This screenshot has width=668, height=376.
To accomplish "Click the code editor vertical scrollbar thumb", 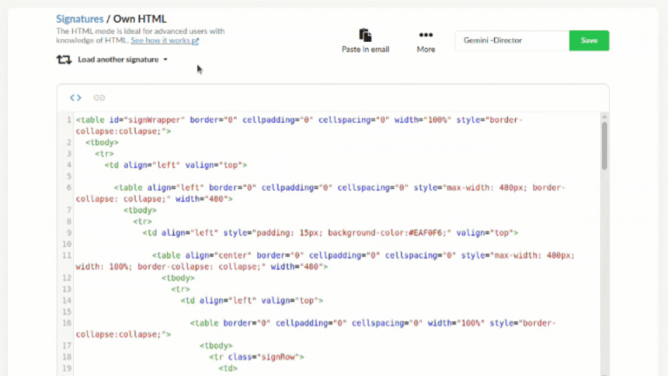I will (605, 146).
